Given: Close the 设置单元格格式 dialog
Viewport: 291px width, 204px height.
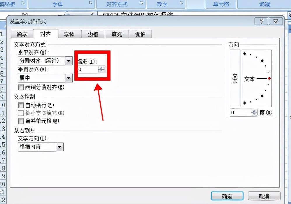Looking at the screenshot, I should tap(276, 21).
